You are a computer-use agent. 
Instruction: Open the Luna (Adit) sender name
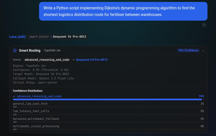18,37
